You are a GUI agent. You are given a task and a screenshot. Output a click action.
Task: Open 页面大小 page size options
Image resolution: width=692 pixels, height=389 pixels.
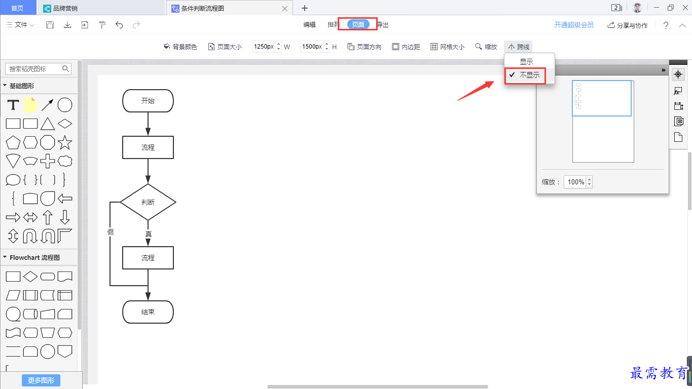pos(225,47)
